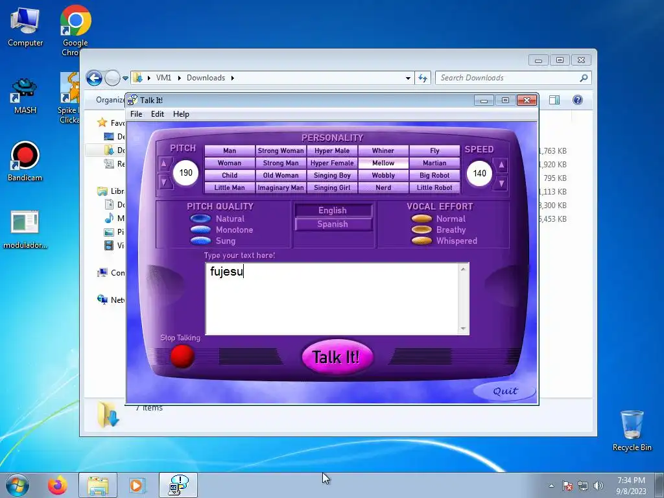Set vocal effort to Normal
The width and height of the screenshot is (664, 498).
[x=421, y=219]
